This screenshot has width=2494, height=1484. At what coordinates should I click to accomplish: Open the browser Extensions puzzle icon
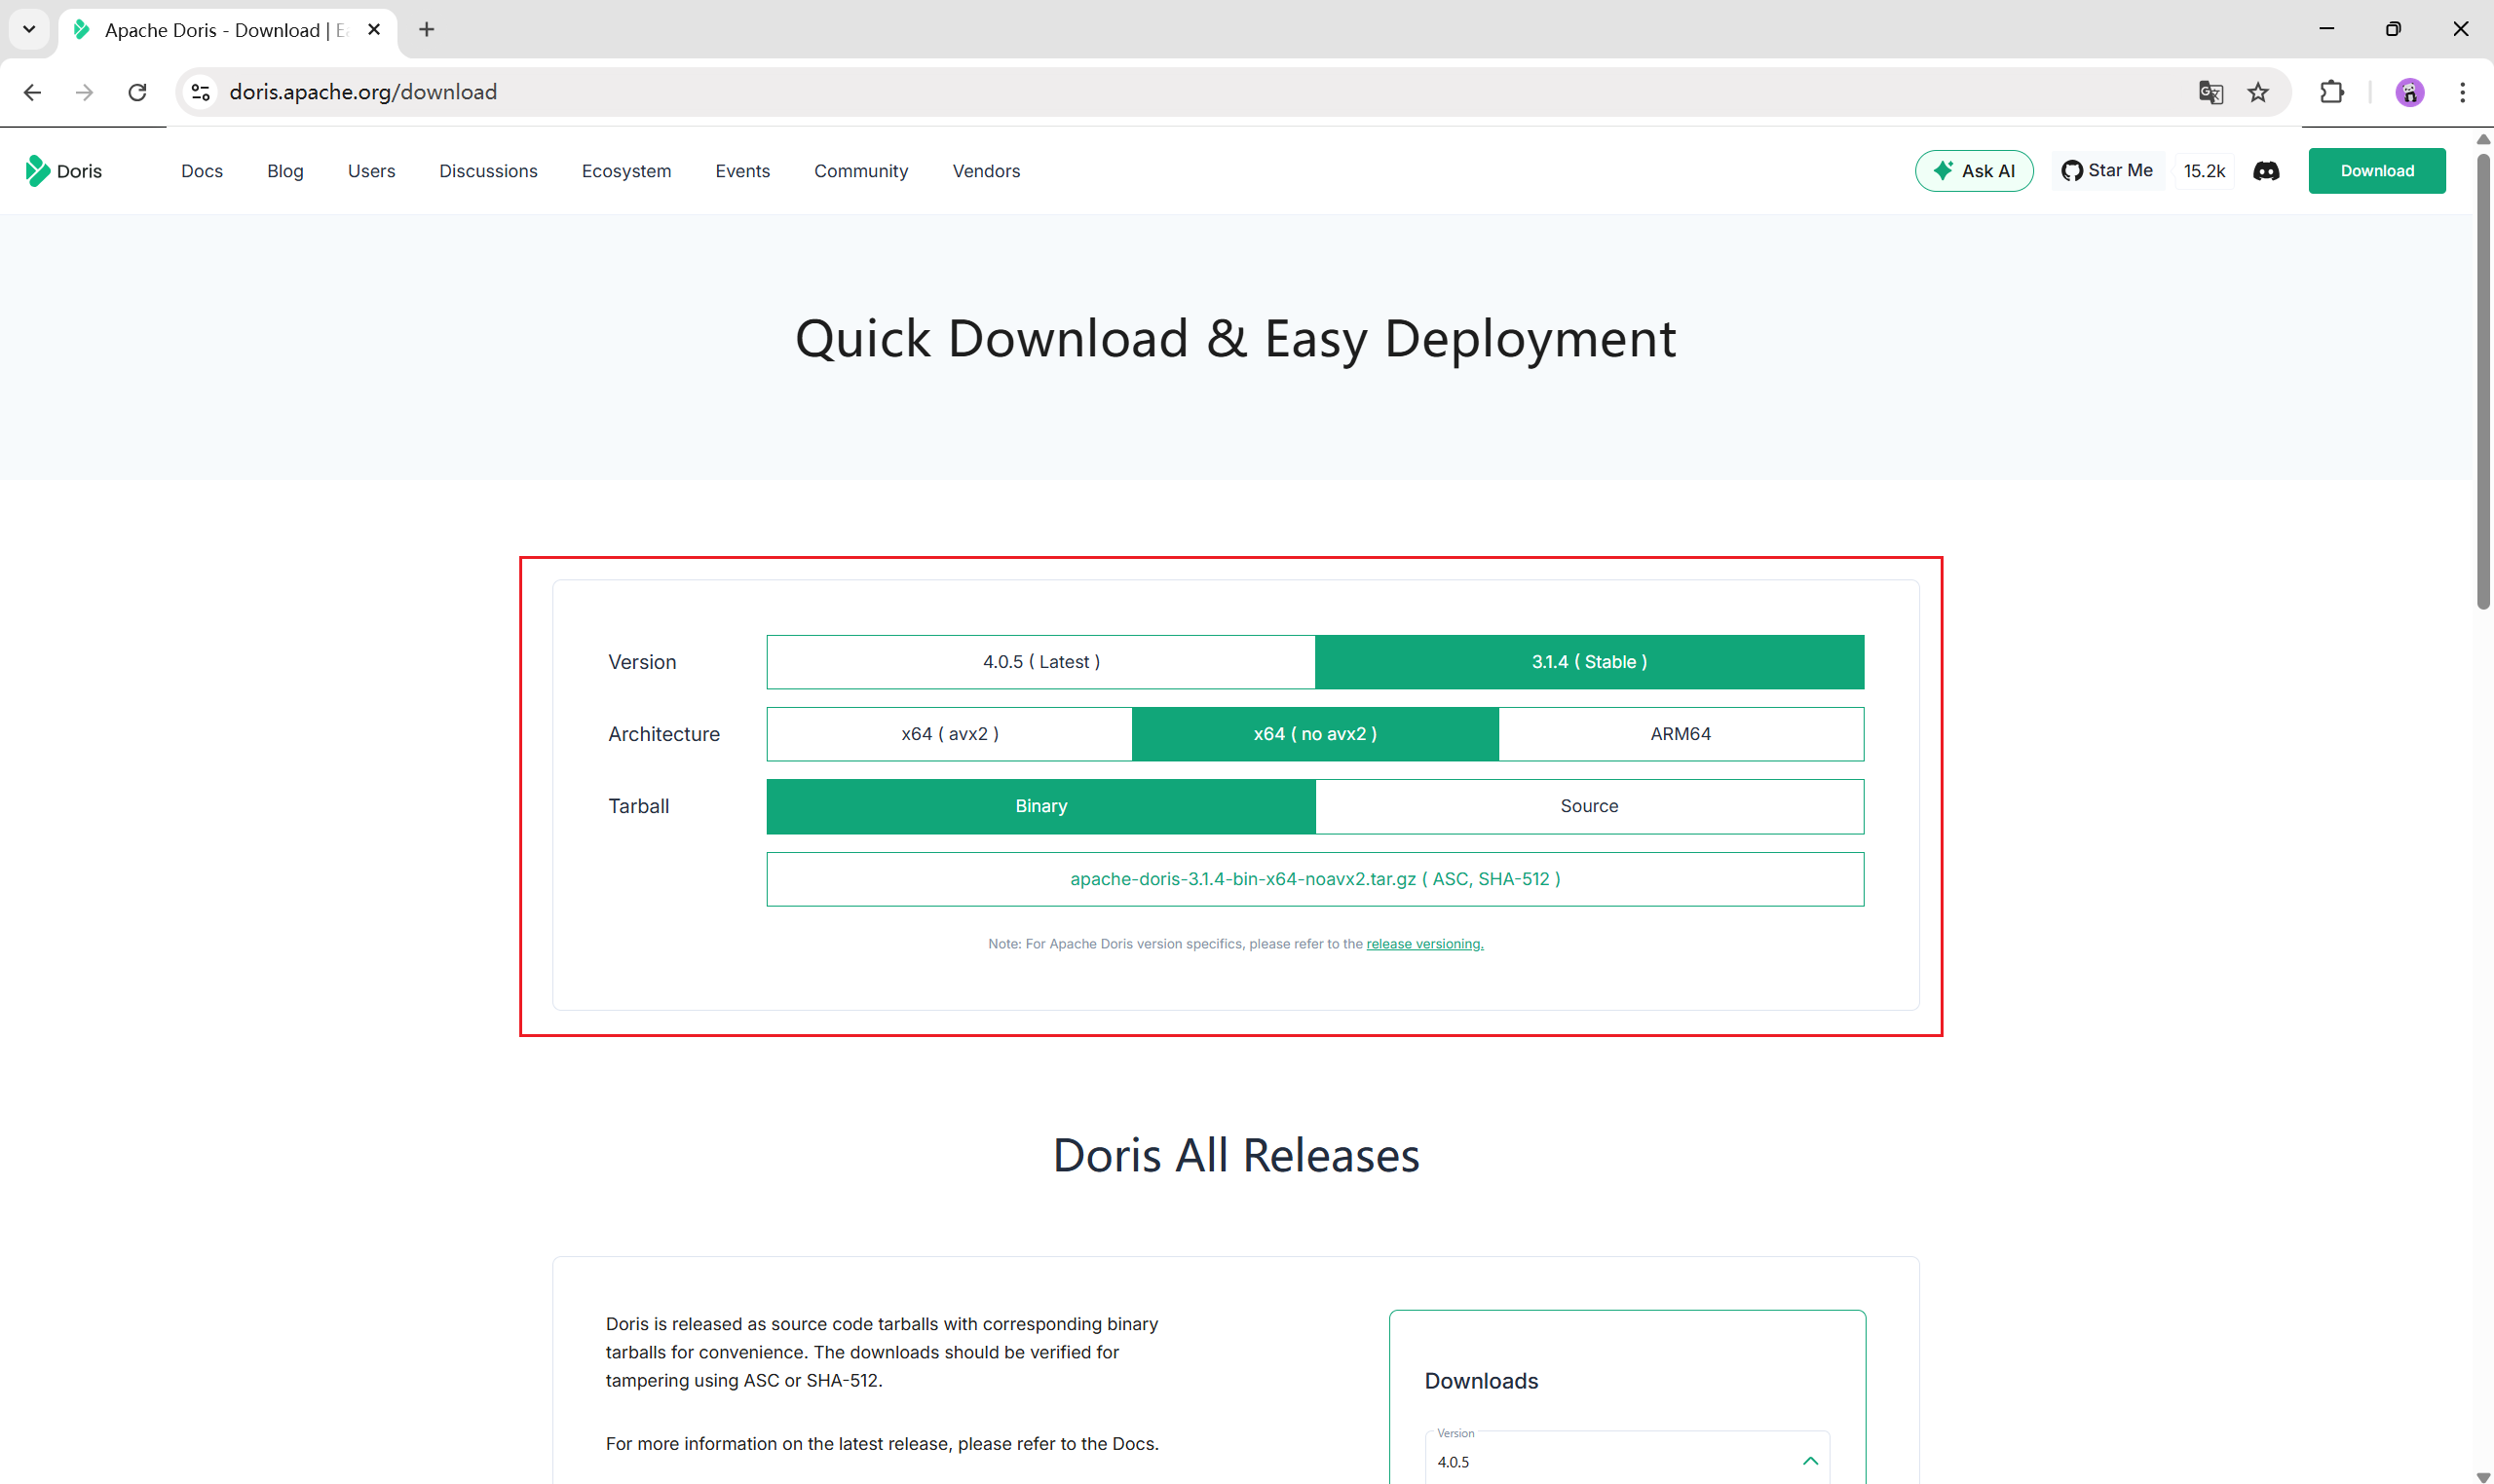(2332, 93)
